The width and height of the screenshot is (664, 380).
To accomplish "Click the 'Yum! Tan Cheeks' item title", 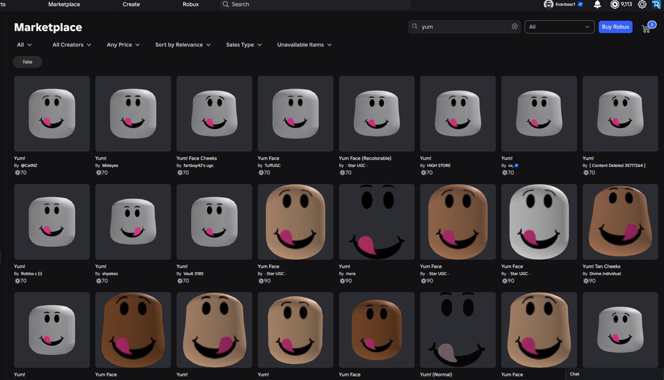I will tap(601, 267).
